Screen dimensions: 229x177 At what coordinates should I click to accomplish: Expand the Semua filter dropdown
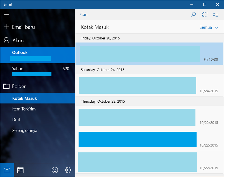click(209, 27)
